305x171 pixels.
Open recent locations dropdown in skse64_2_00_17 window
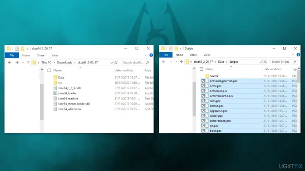(23, 63)
